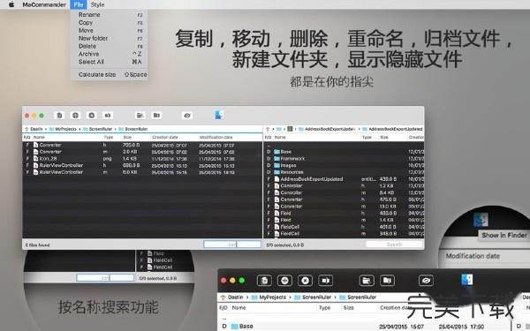Image resolution: width=530 pixels, height=331 pixels.
Task: Click the right pane Search field in the light window
Action: click(394, 244)
